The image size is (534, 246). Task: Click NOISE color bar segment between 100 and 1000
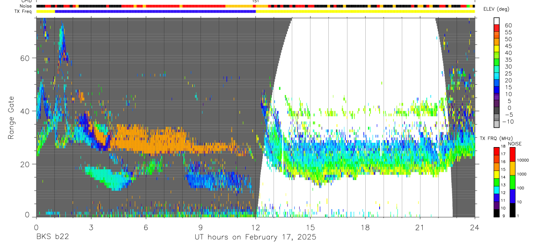click(x=513, y=182)
